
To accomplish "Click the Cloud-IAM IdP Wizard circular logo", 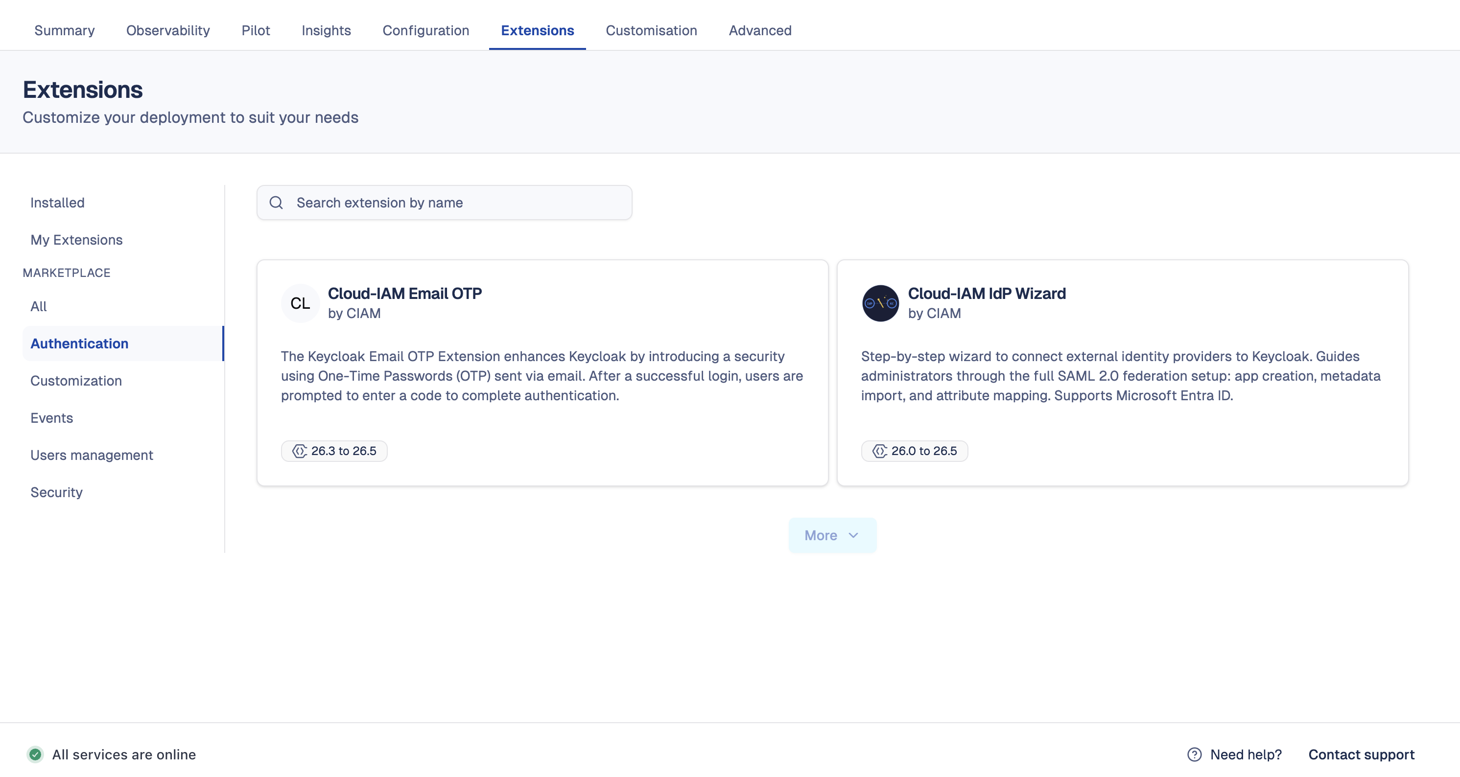I will pyautogui.click(x=880, y=303).
